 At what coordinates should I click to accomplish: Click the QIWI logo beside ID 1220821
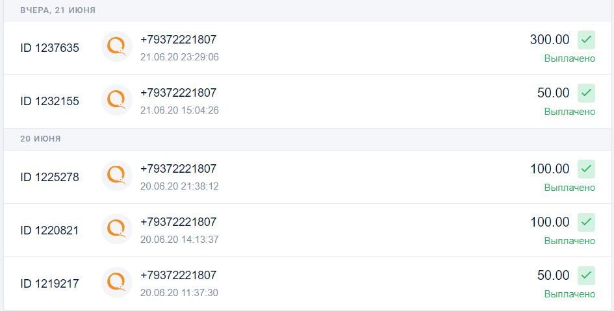click(x=117, y=229)
